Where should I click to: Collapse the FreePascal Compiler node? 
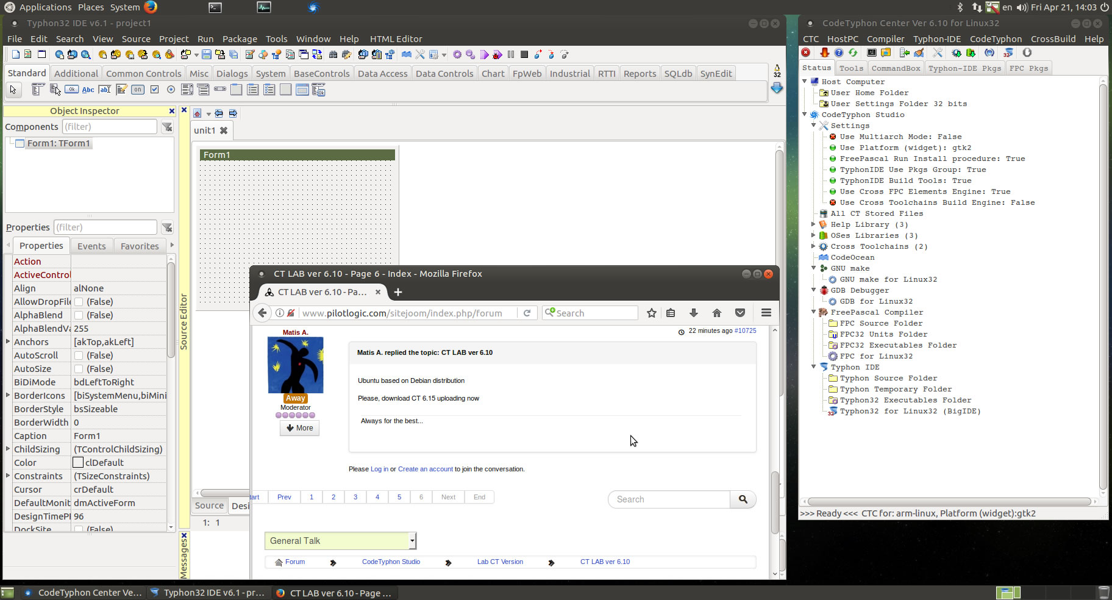click(814, 312)
